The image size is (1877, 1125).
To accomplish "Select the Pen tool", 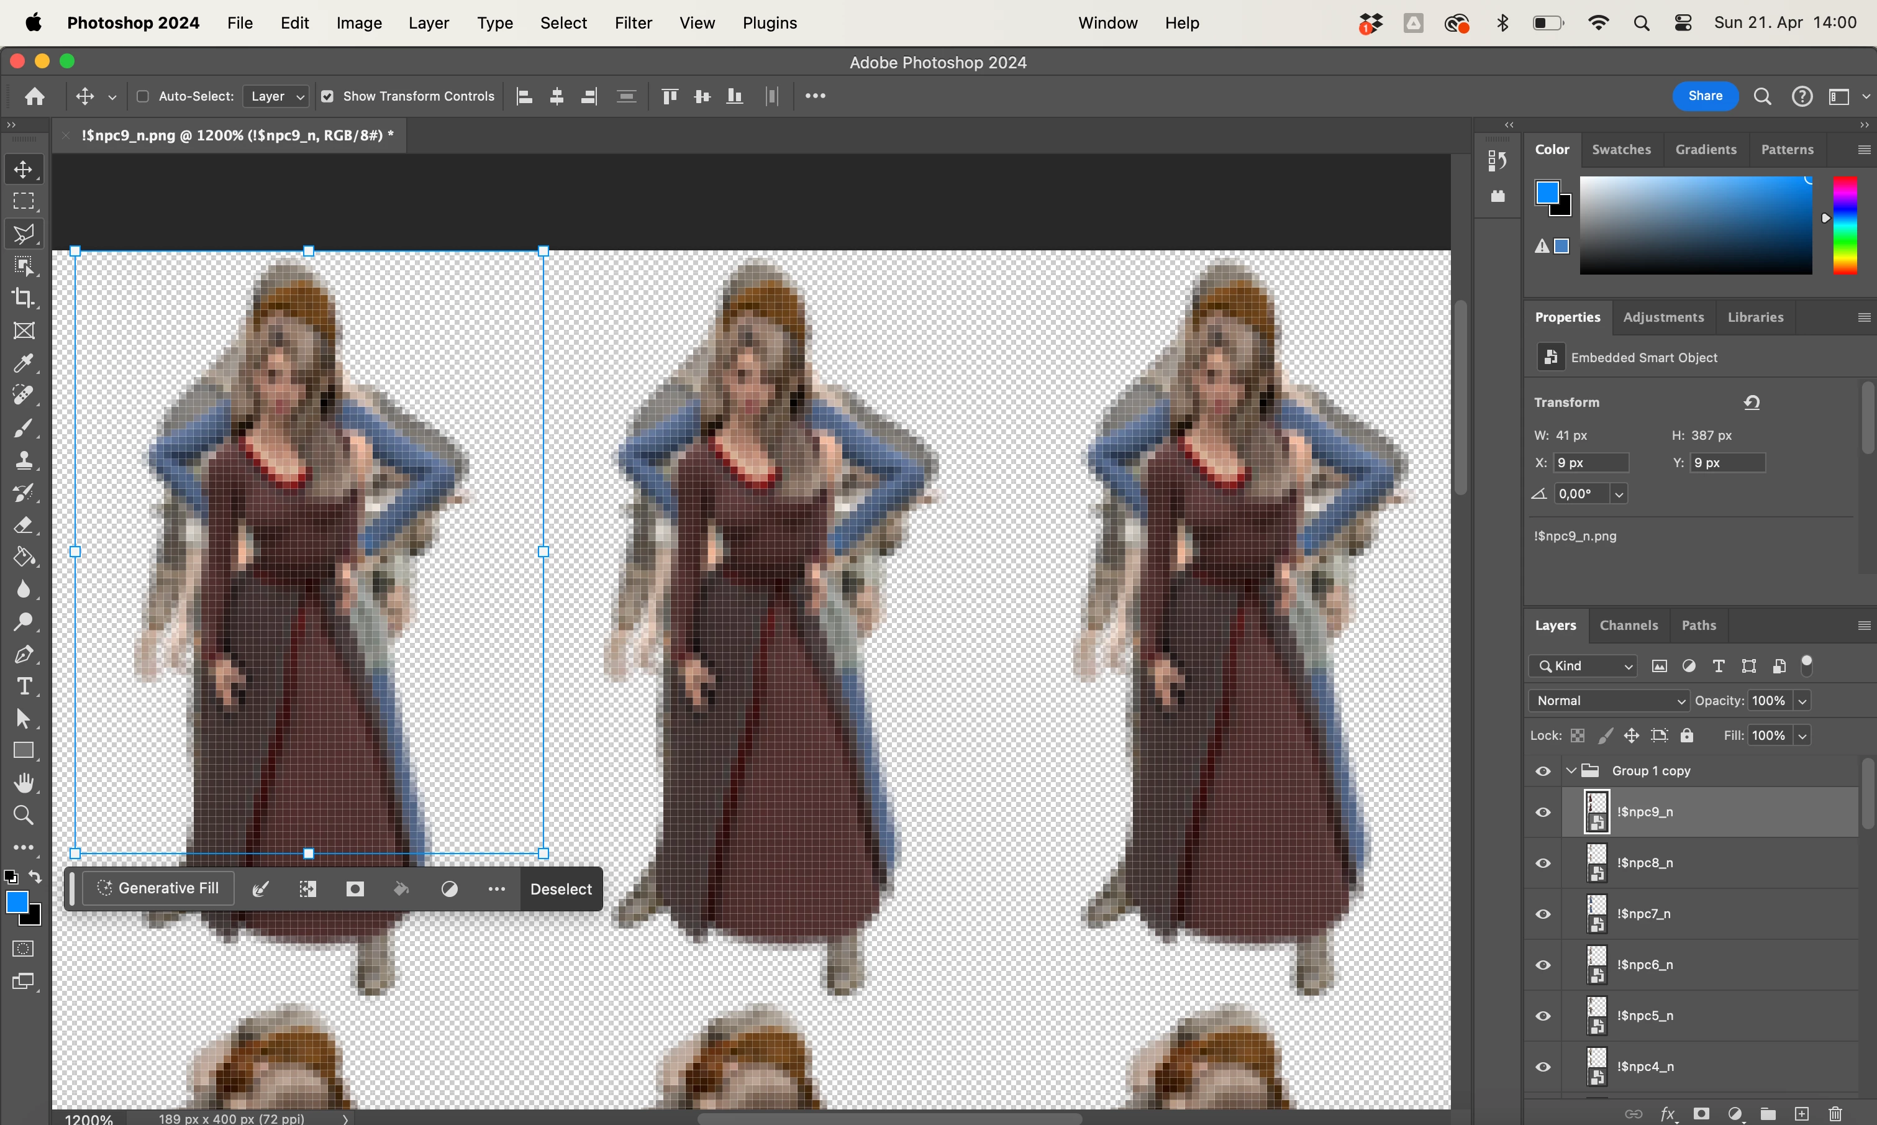I will pos(24,654).
